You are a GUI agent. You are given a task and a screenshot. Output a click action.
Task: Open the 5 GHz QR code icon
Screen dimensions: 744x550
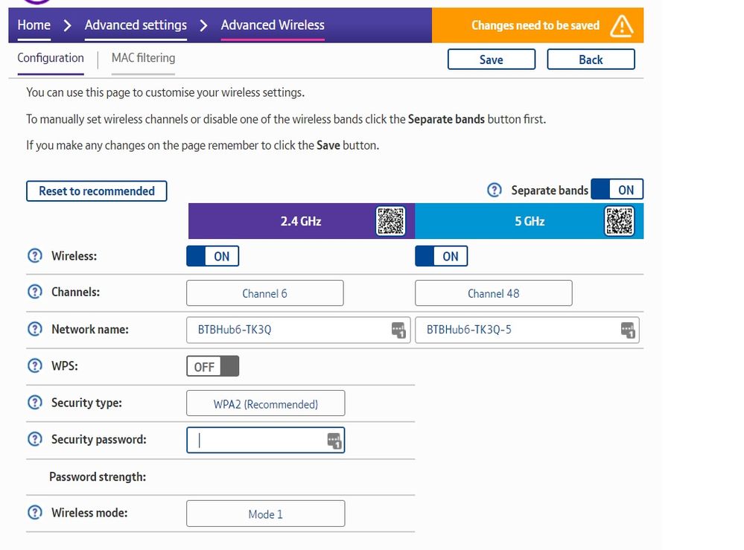pos(619,221)
